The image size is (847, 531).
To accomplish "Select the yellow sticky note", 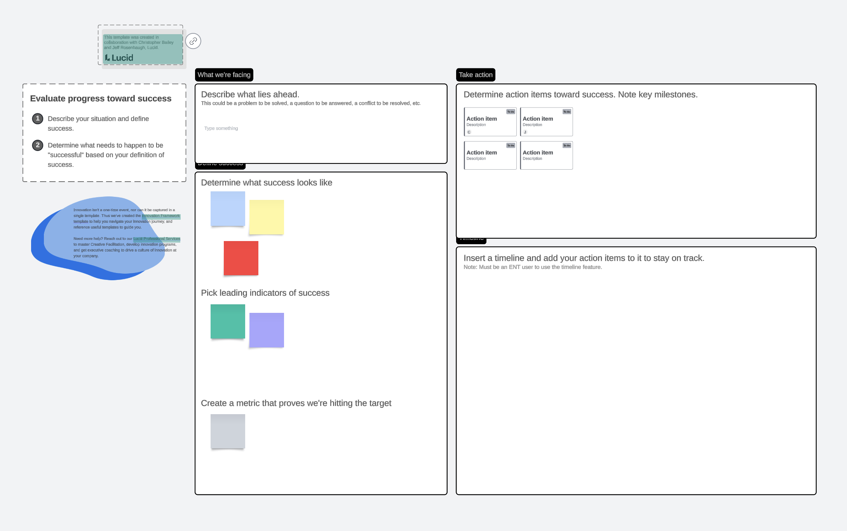I will coord(267,217).
